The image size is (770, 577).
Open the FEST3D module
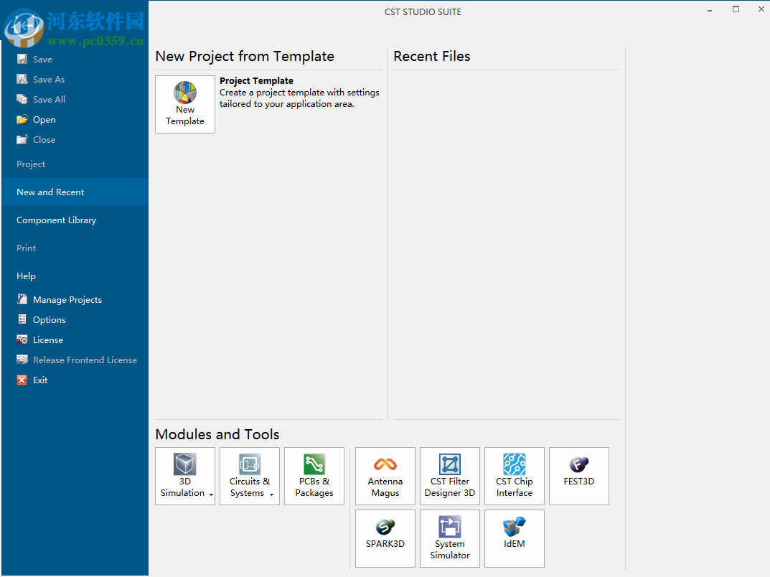tap(578, 476)
